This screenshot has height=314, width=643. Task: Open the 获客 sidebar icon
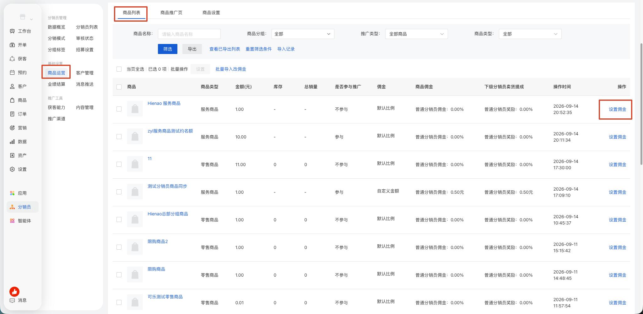coord(12,59)
